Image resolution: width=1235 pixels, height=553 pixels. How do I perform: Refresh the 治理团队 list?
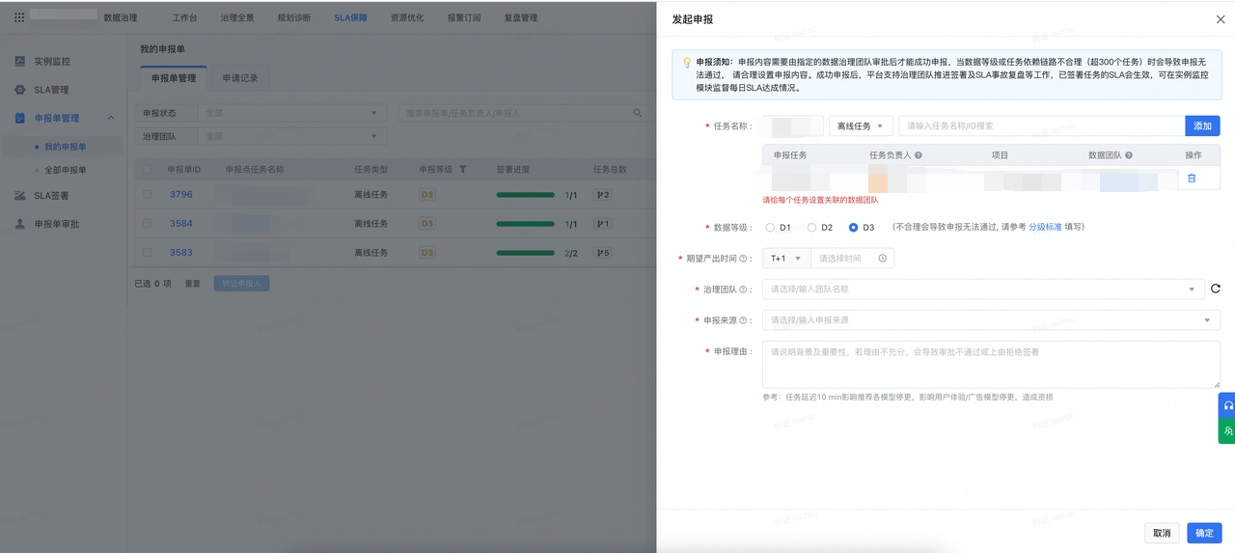click(x=1216, y=289)
